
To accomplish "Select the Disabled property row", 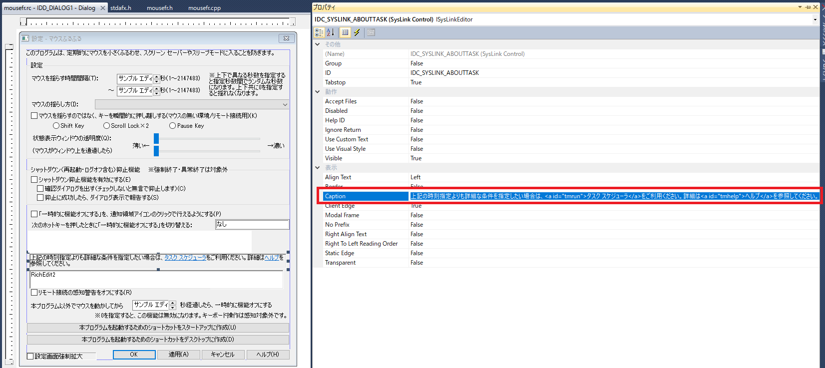I will click(x=571, y=111).
